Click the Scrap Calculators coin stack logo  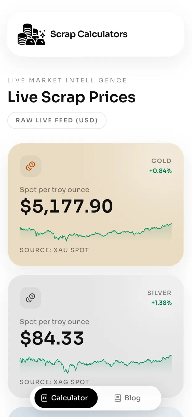coord(31,34)
